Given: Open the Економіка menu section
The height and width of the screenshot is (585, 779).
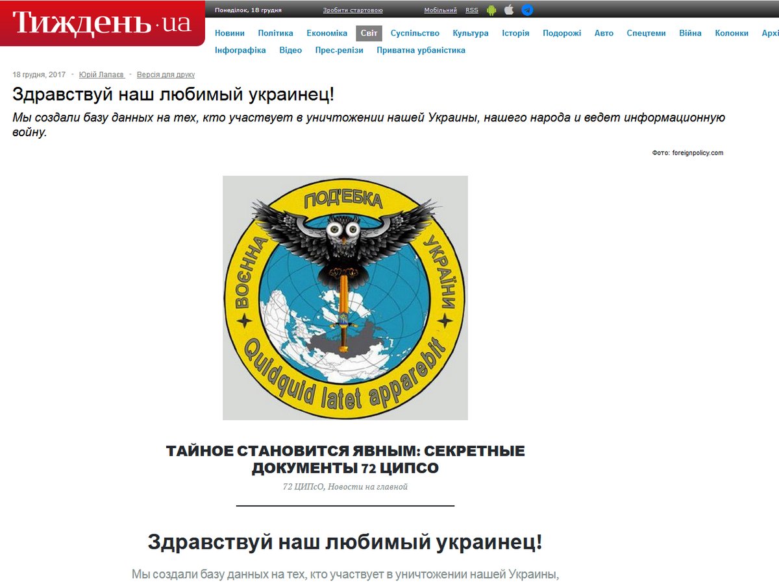Looking at the screenshot, I should click(x=327, y=33).
